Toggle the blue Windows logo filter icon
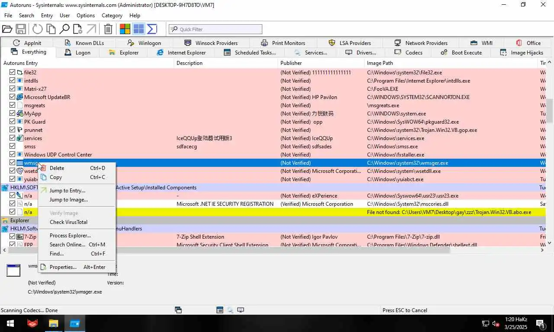Image resolution: width=554 pixels, height=332 pixels. [x=138, y=29]
